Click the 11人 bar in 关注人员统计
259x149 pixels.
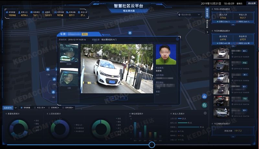click(189, 127)
